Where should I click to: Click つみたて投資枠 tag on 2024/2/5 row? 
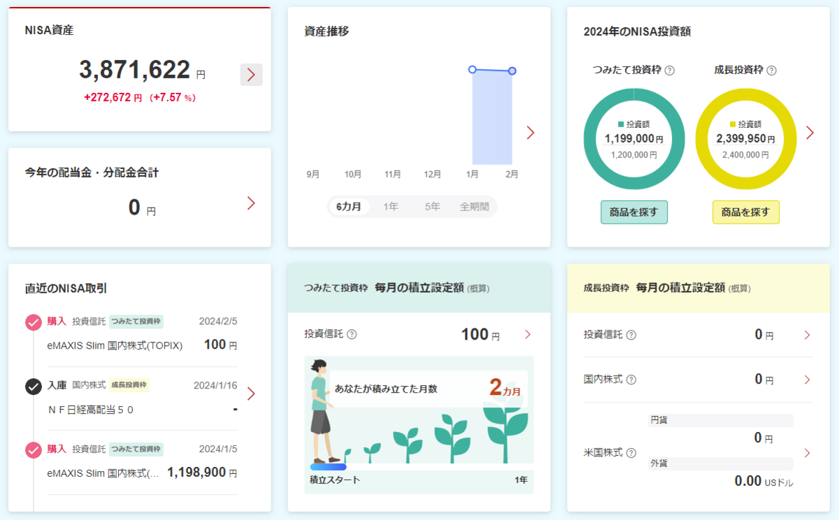click(x=136, y=322)
